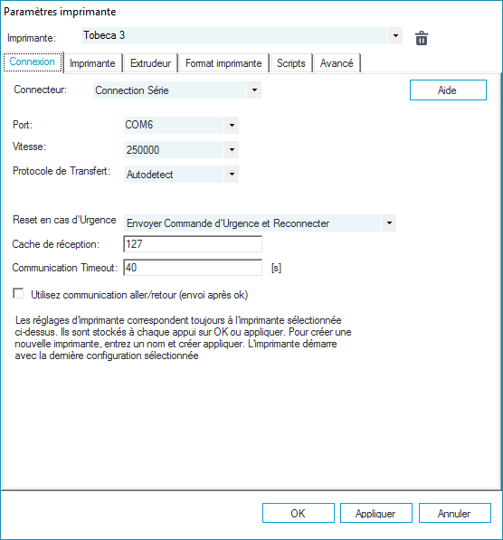Open the Scripts tab

click(291, 63)
